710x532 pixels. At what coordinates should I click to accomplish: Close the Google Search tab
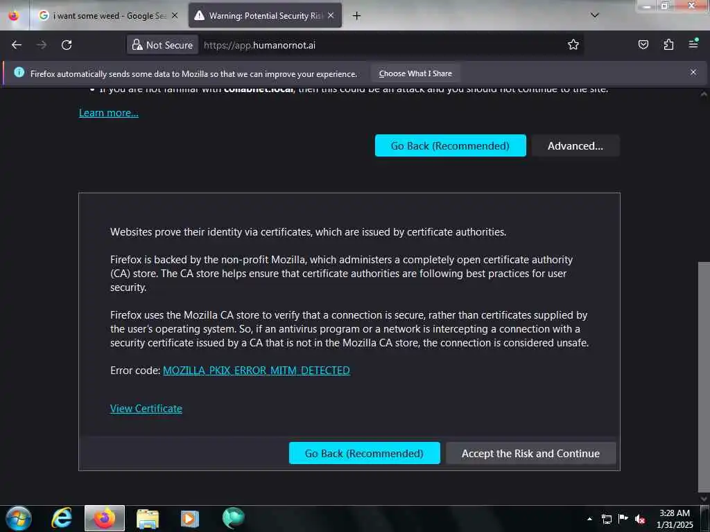click(175, 15)
